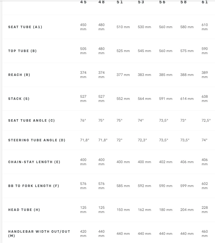Click the Steering Tube Angle (D) label
The width and height of the screenshot is (215, 243).
coord(37,140)
